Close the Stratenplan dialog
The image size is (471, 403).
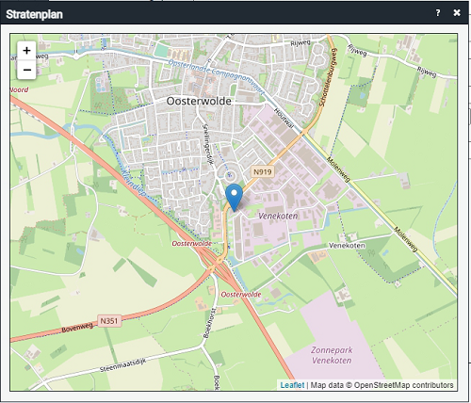click(457, 13)
